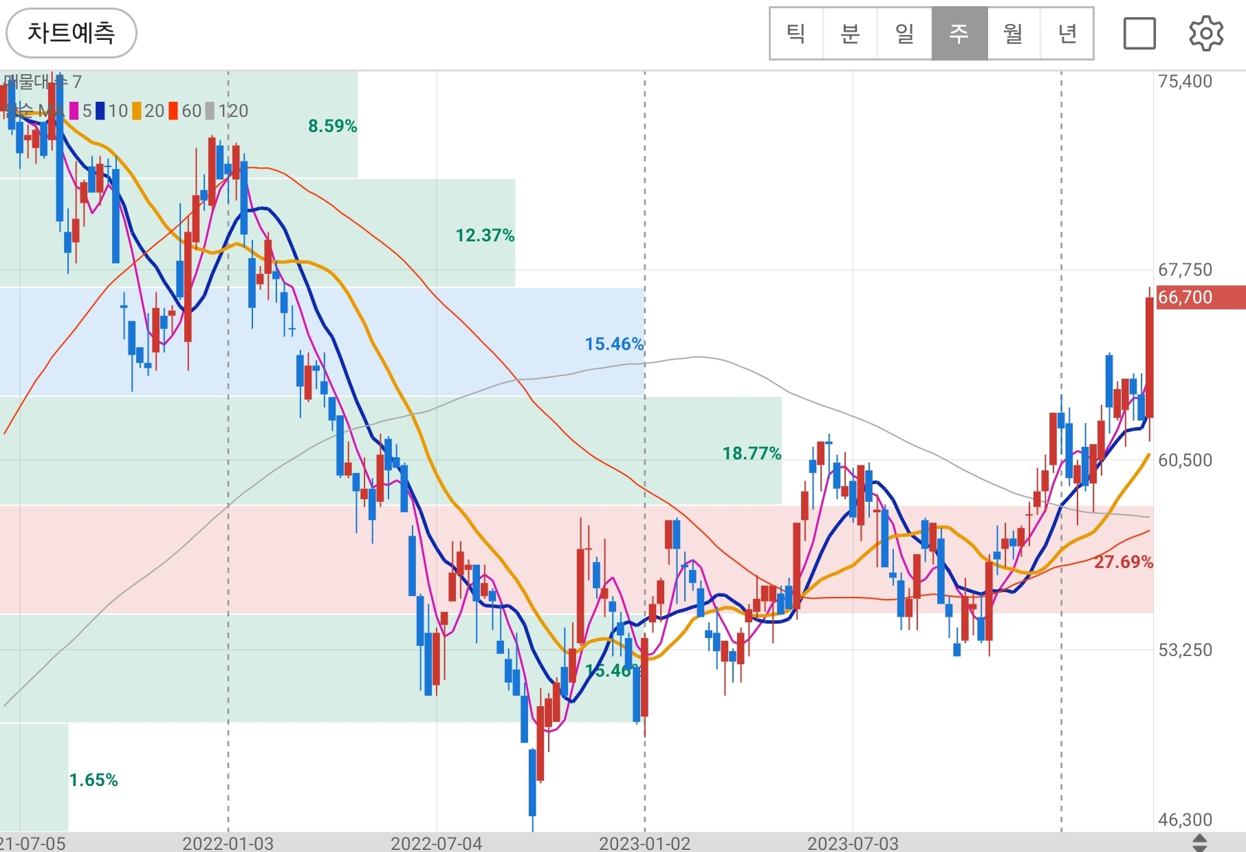Click the 60,500 price axis label
Image resolution: width=1246 pixels, height=852 pixels.
1185,460
